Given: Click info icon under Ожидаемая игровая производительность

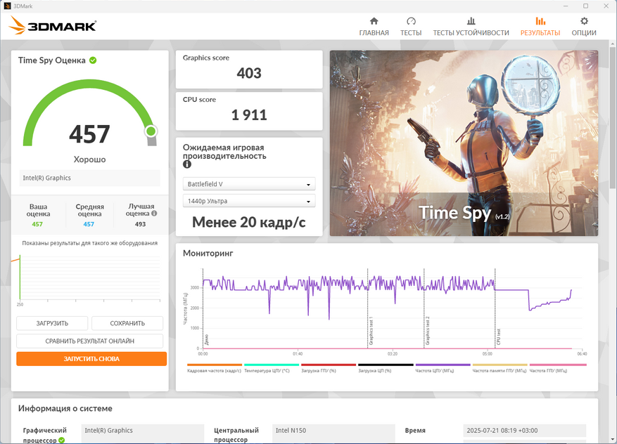Looking at the screenshot, I should tap(187, 164).
